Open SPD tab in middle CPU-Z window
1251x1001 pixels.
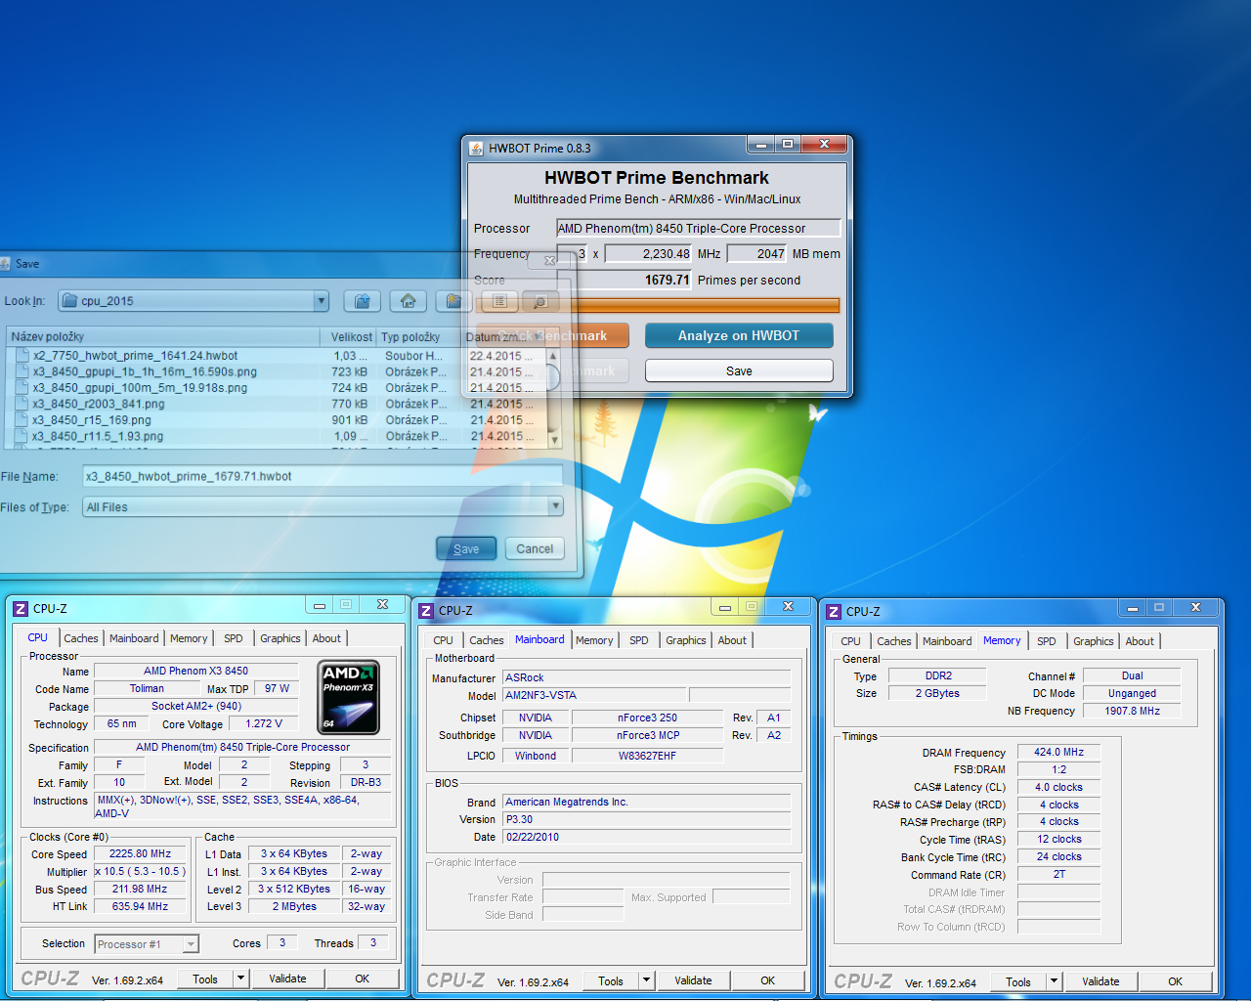click(x=638, y=640)
